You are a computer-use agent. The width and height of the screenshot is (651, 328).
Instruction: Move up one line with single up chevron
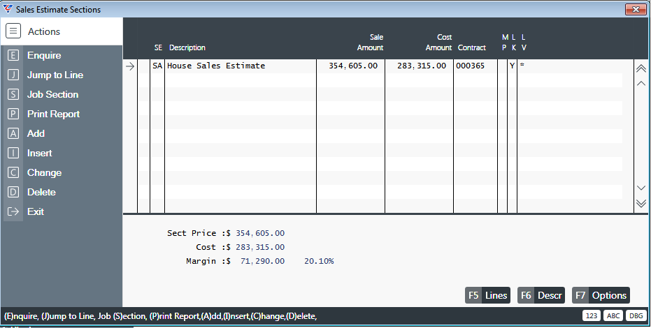[641, 83]
